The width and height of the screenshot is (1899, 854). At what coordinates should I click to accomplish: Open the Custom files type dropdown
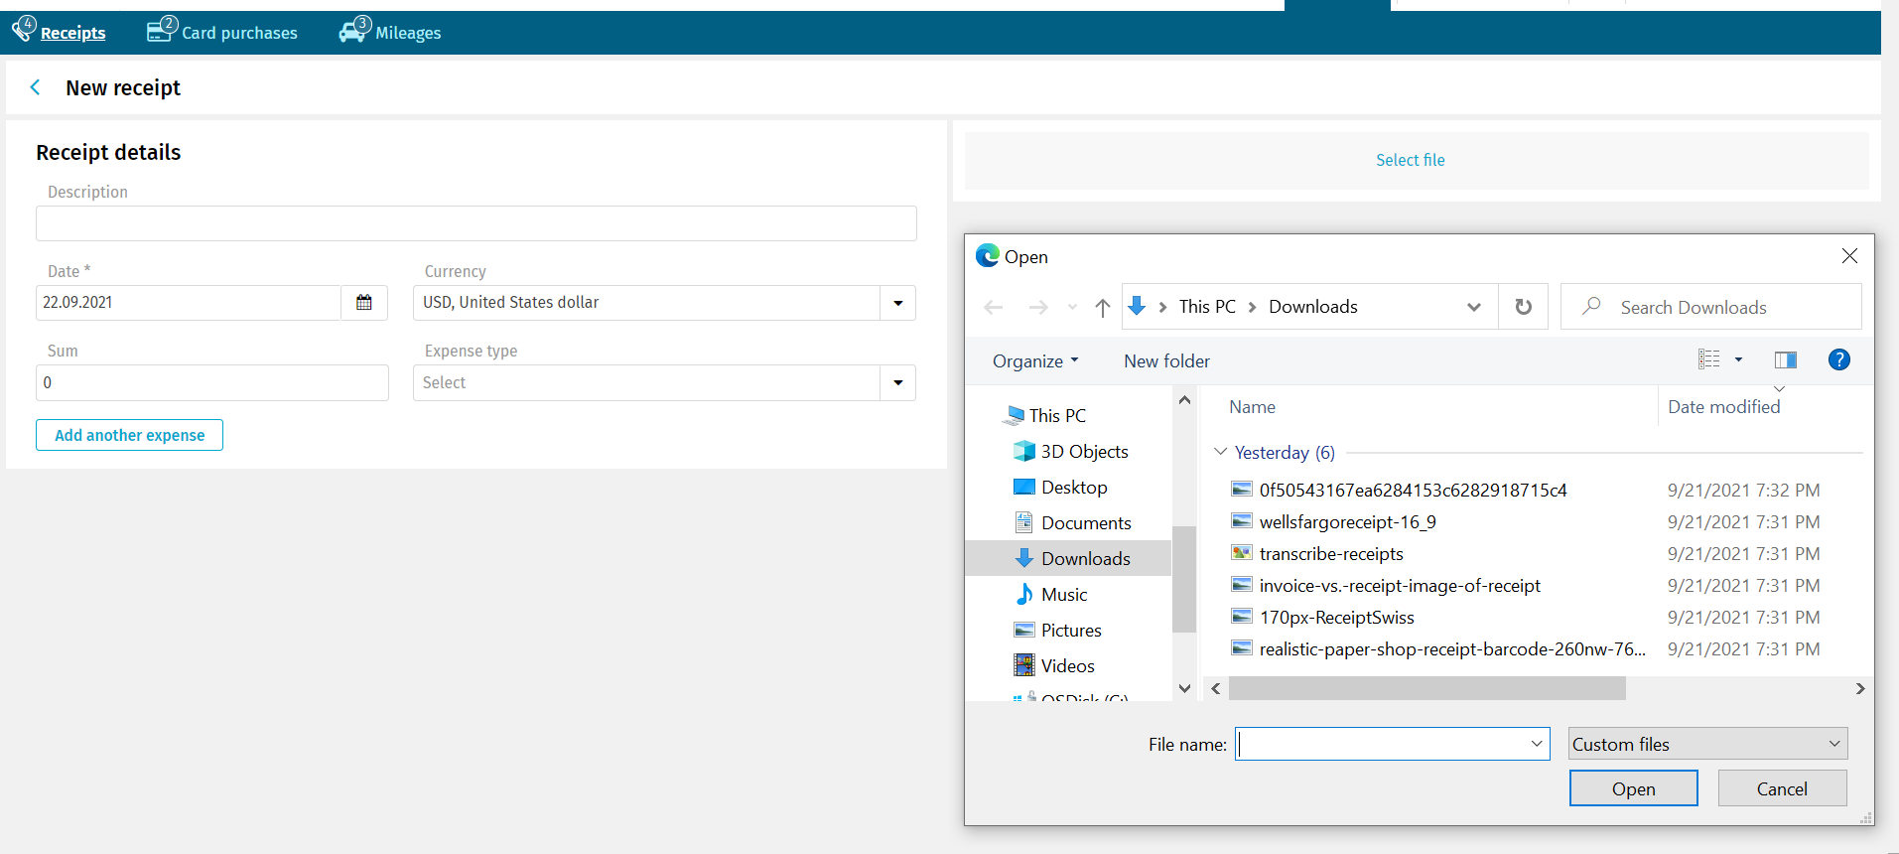(x=1707, y=744)
